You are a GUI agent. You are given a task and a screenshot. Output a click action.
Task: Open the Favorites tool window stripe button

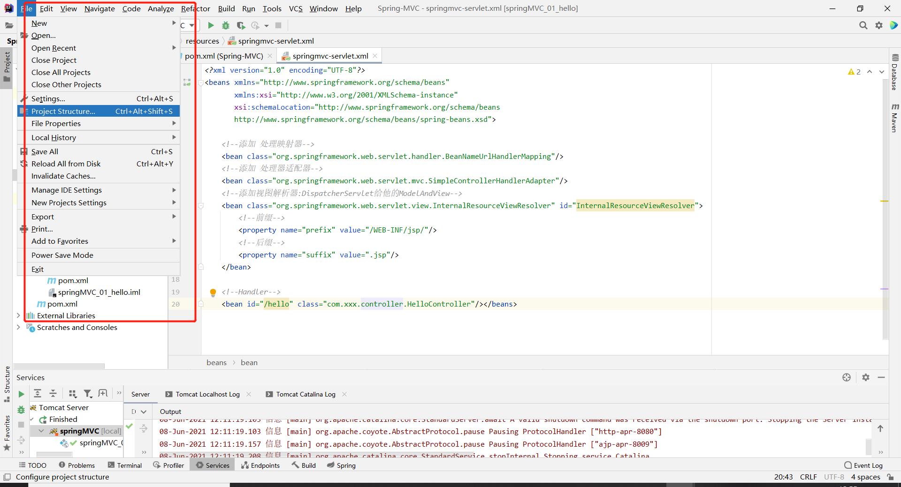(7, 433)
